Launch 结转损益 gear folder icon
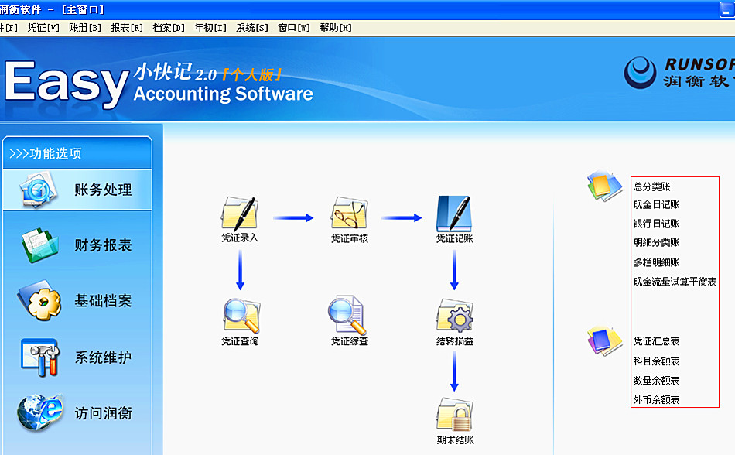The image size is (735, 455). (x=454, y=316)
